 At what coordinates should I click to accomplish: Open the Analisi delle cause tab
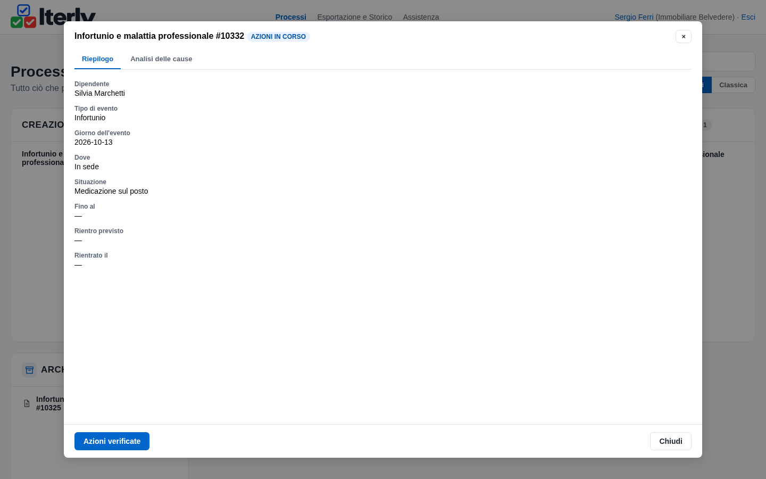[x=161, y=59]
